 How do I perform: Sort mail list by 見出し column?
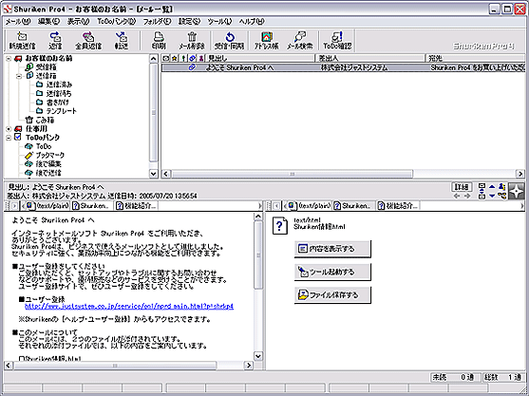259,58
